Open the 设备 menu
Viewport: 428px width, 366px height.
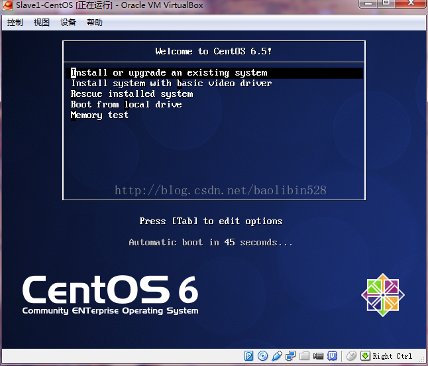68,23
